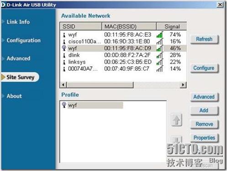Click the MAC address 00:06:25:C3:B5:ED
This screenshot has width=227, height=171.
pyautogui.click(x=128, y=62)
